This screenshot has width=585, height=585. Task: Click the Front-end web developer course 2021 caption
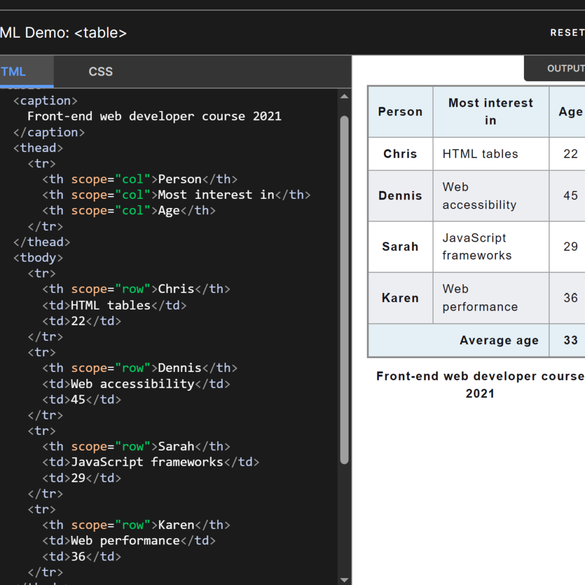point(480,384)
